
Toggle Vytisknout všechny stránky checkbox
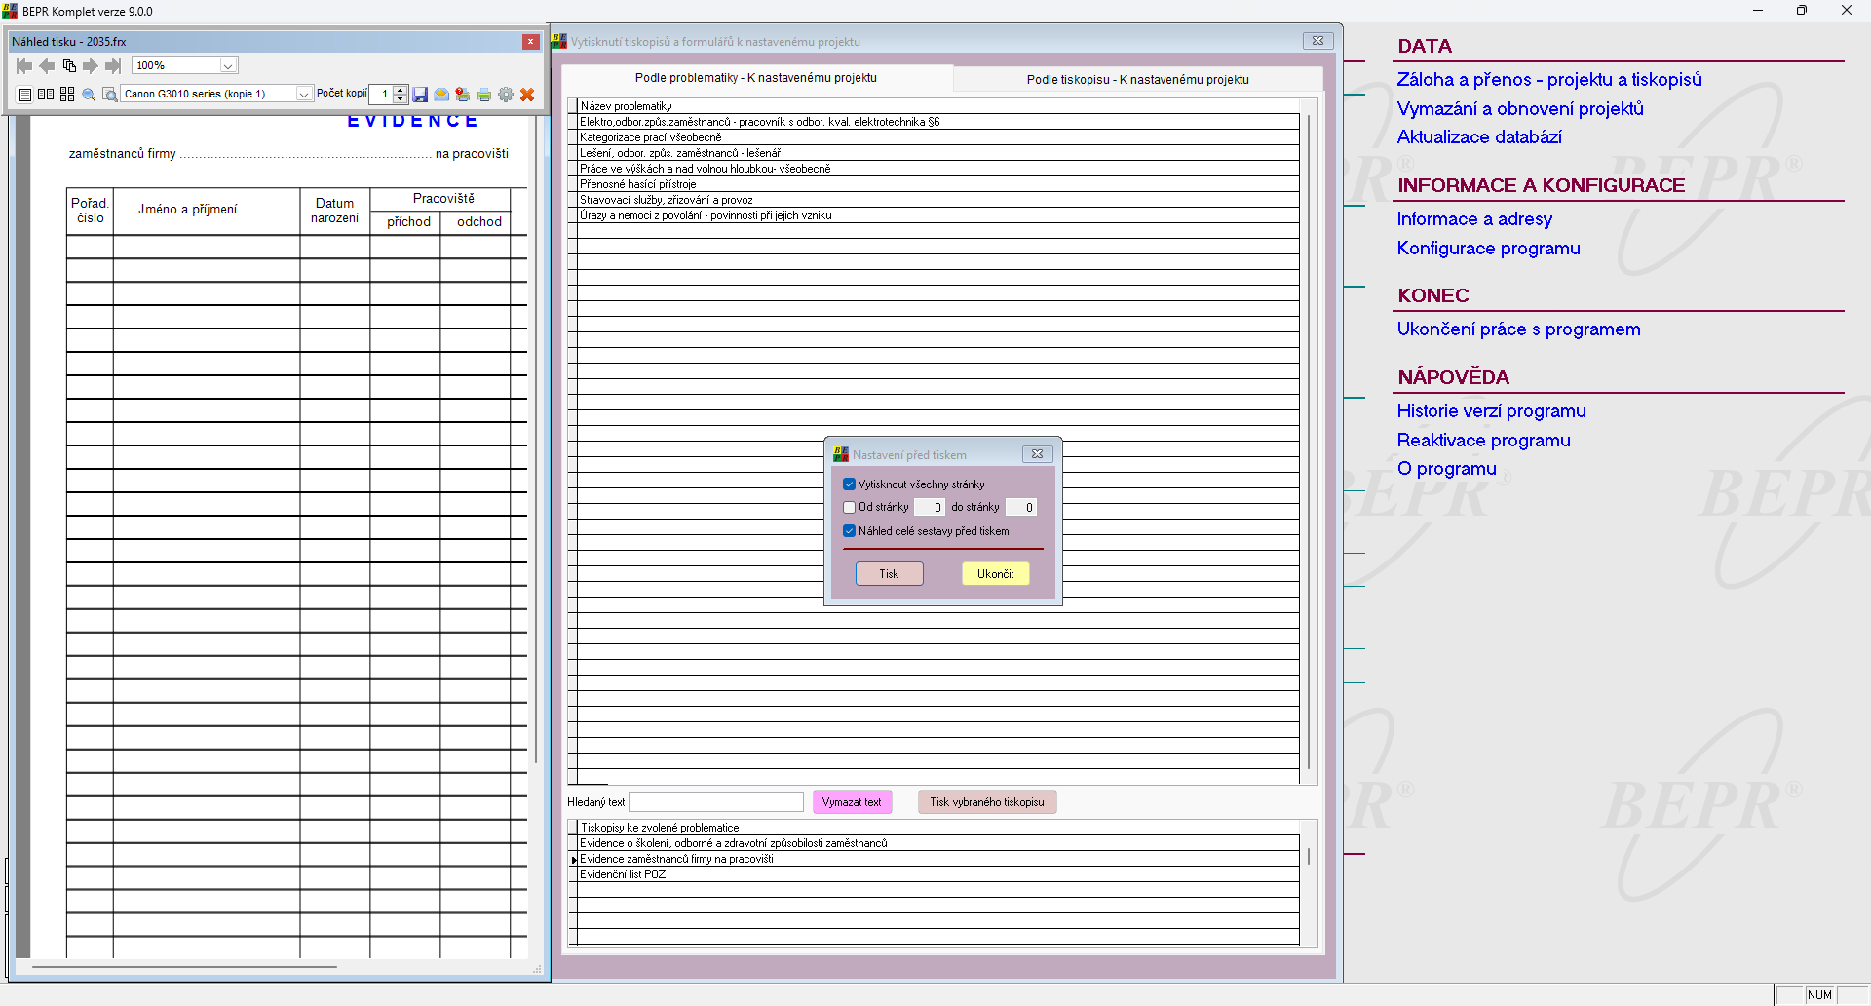tap(850, 484)
